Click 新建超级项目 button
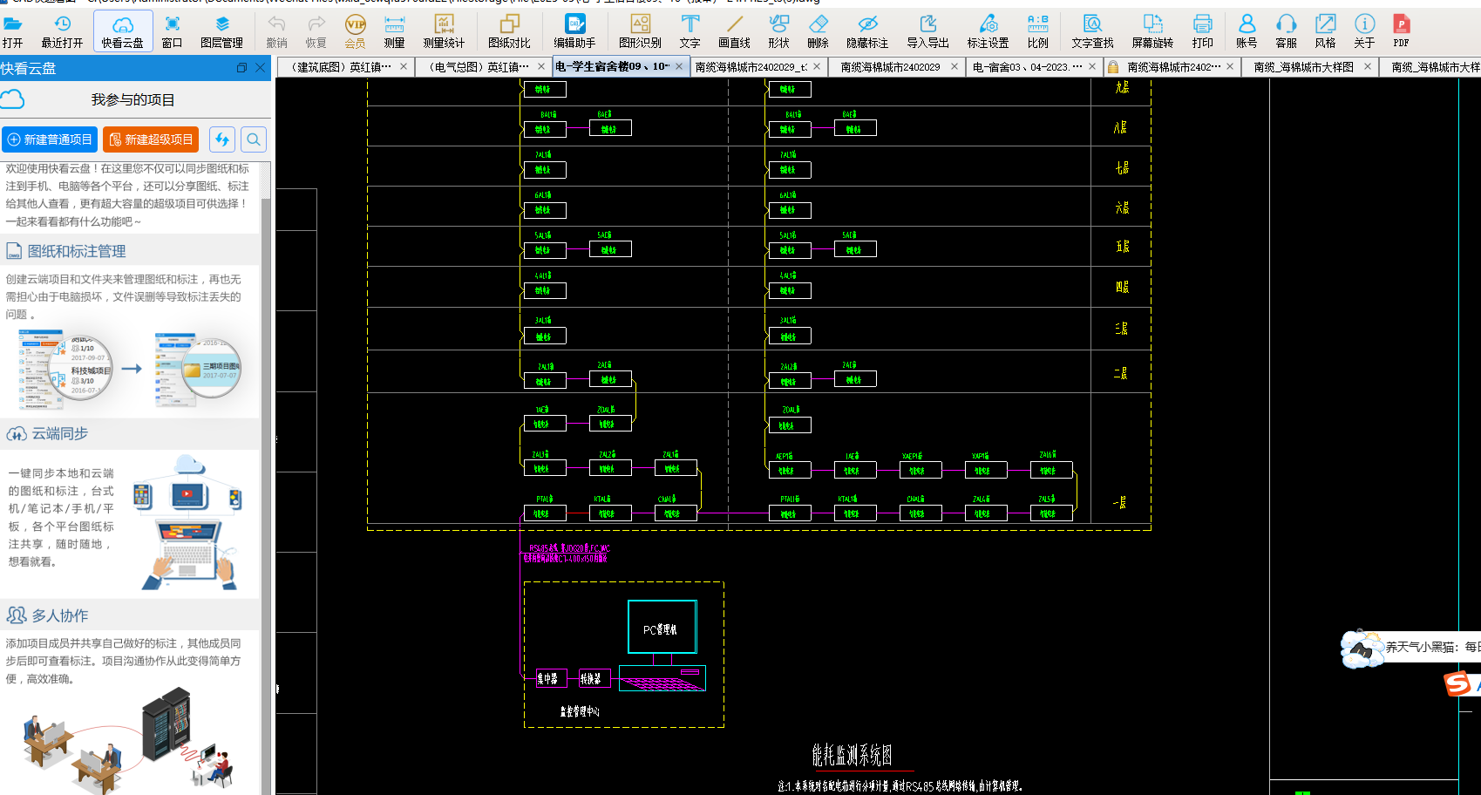 pos(151,139)
